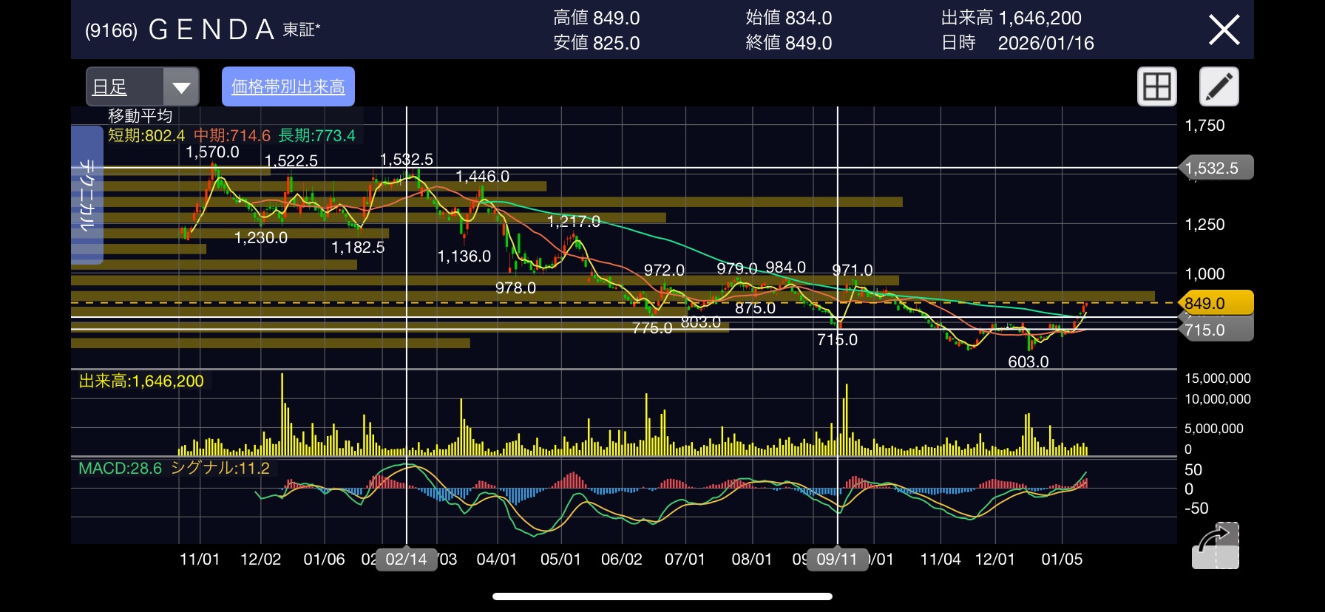This screenshot has width=1325, height=612.
Task: Tap the 短期:802.4 moving average legend
Action: [146, 136]
